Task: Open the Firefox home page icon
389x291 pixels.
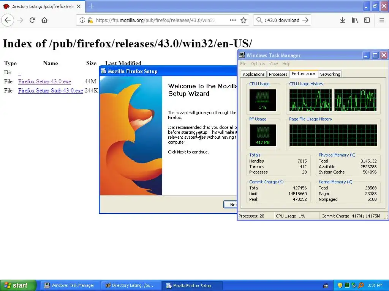Action: pos(44,20)
